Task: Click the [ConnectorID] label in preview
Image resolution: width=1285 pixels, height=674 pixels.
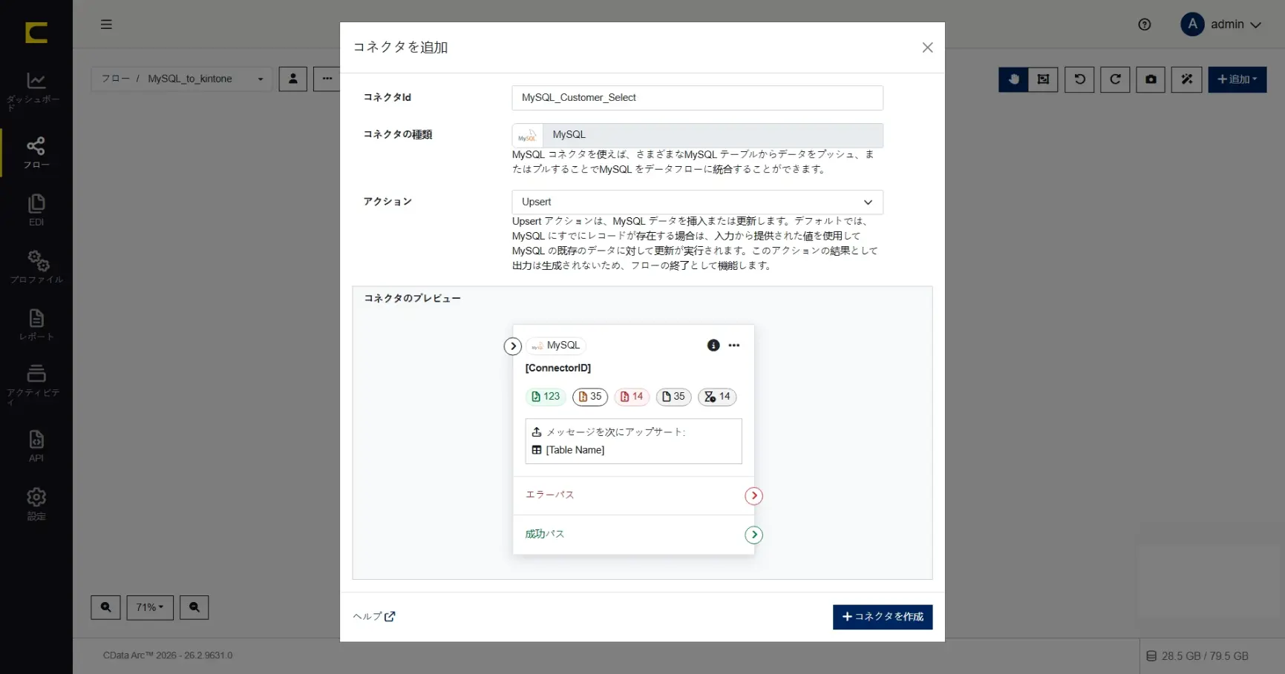Action: [x=558, y=368]
